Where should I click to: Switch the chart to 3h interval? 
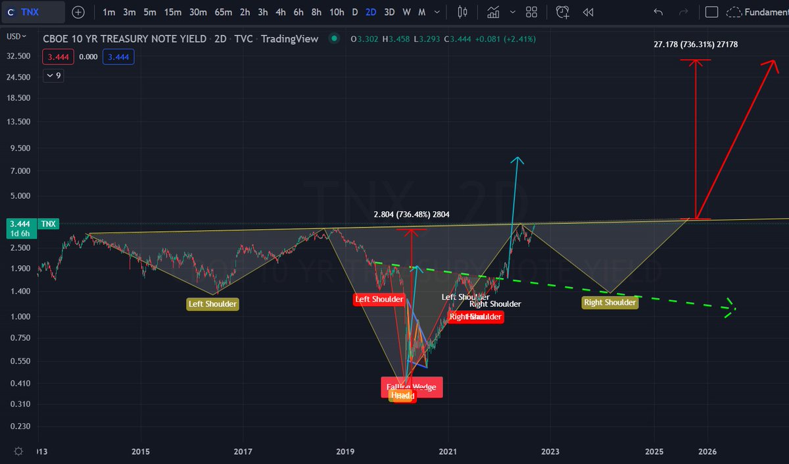coord(263,12)
